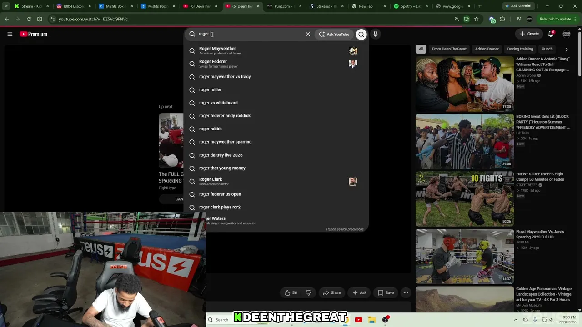Clear the search box with the X
582x327 pixels.
(308, 34)
